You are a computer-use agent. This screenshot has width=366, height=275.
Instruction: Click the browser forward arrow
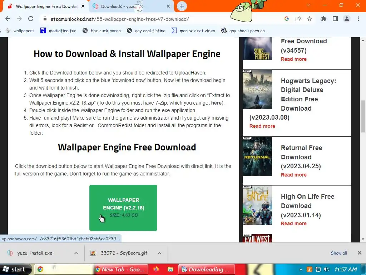pyautogui.click(x=19, y=19)
